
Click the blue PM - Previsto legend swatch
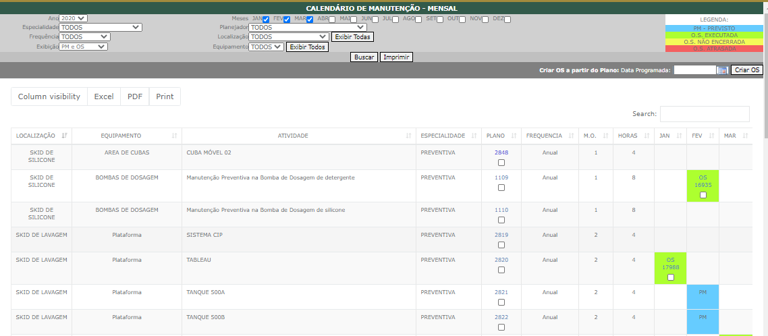[715, 28]
